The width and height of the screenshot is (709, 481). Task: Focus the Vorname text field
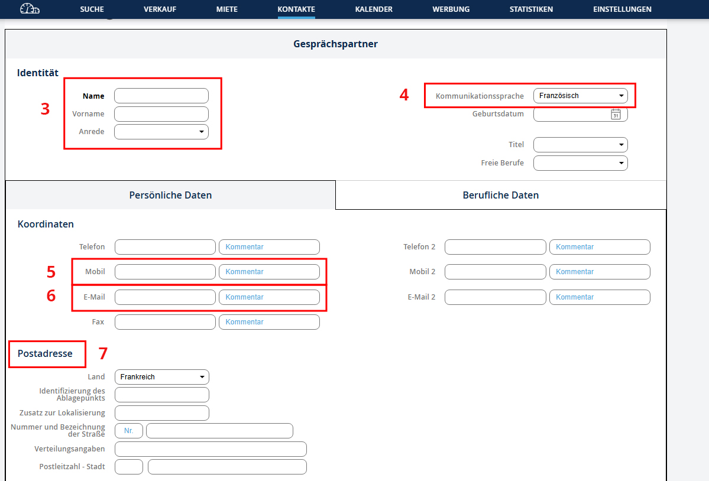[161, 114]
